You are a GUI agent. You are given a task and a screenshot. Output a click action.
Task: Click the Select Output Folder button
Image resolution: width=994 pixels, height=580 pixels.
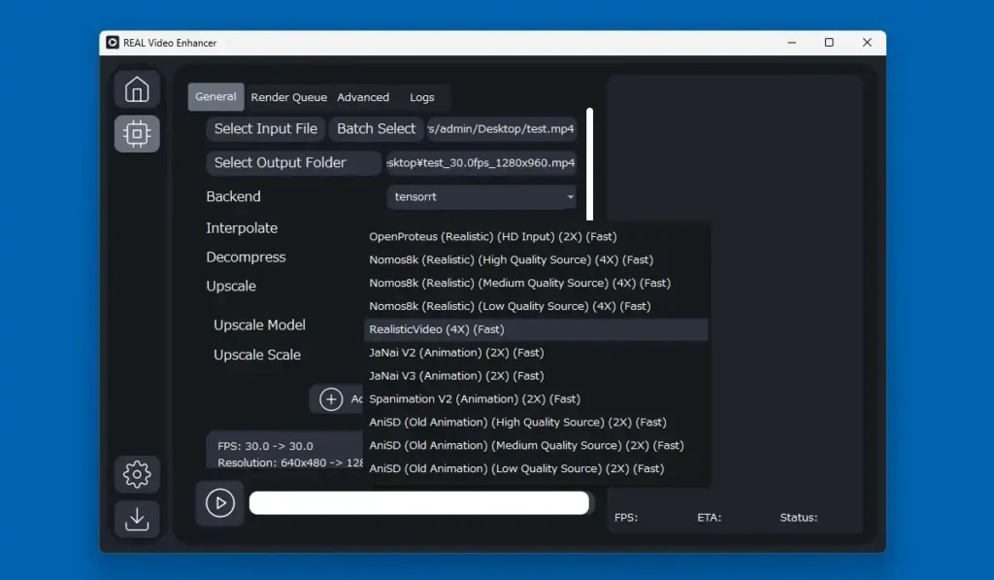pos(293,162)
